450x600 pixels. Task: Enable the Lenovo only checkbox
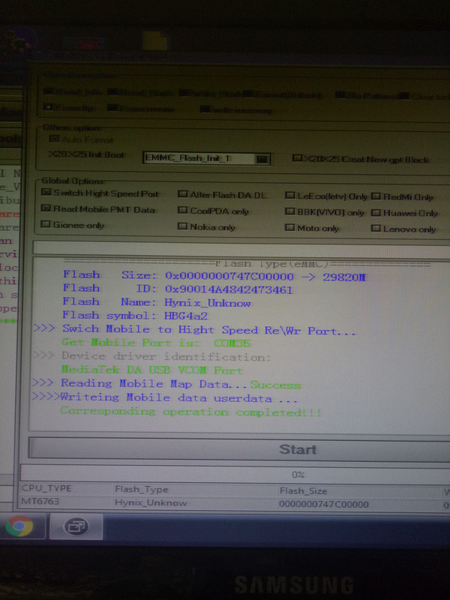(376, 229)
